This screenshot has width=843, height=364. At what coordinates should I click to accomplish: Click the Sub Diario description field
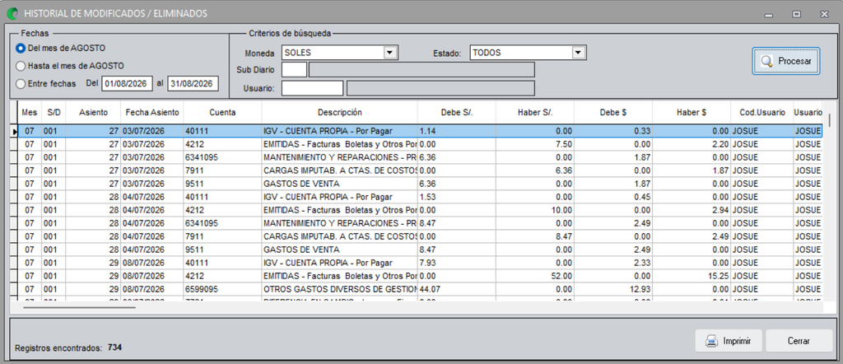[421, 70]
